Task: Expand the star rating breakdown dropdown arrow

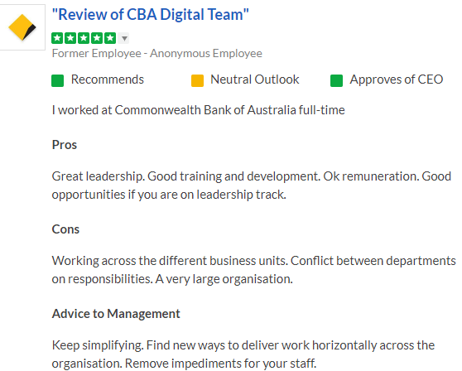Action: [x=124, y=38]
